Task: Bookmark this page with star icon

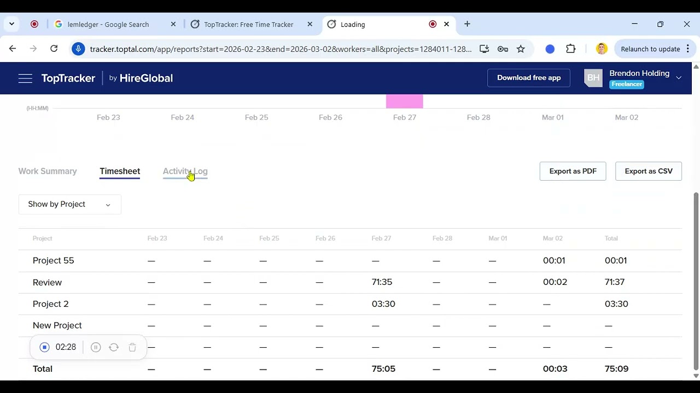Action: click(x=521, y=49)
